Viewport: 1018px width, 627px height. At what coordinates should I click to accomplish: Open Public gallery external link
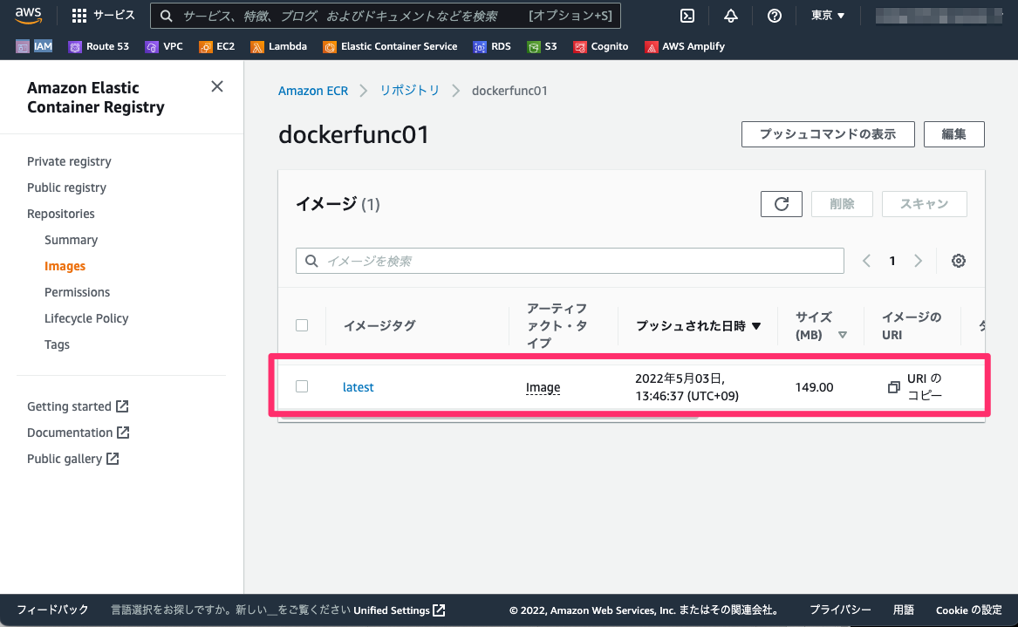73,459
